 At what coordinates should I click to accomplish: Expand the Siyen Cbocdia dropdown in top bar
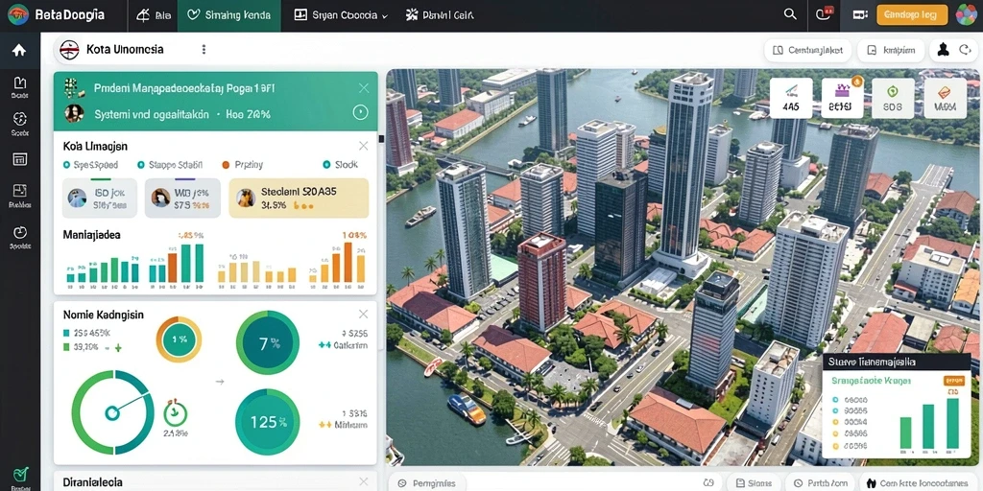(x=341, y=15)
